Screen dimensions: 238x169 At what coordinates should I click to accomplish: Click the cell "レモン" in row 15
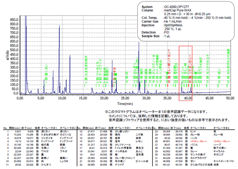tap(139, 142)
